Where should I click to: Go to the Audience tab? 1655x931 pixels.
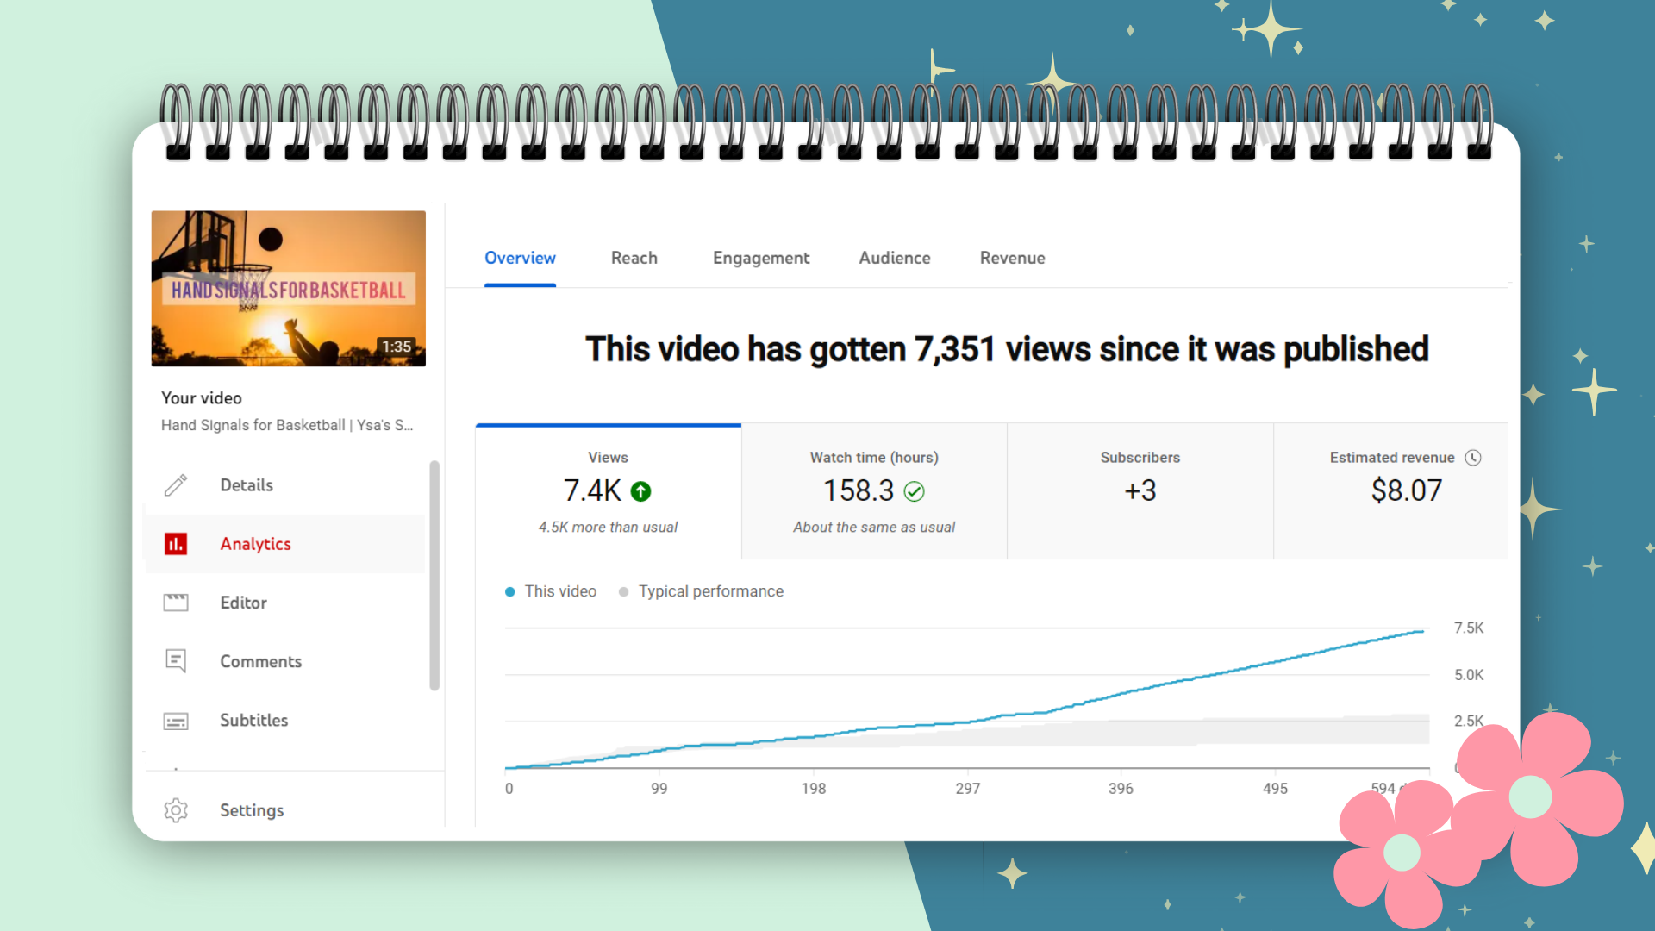[x=894, y=258]
